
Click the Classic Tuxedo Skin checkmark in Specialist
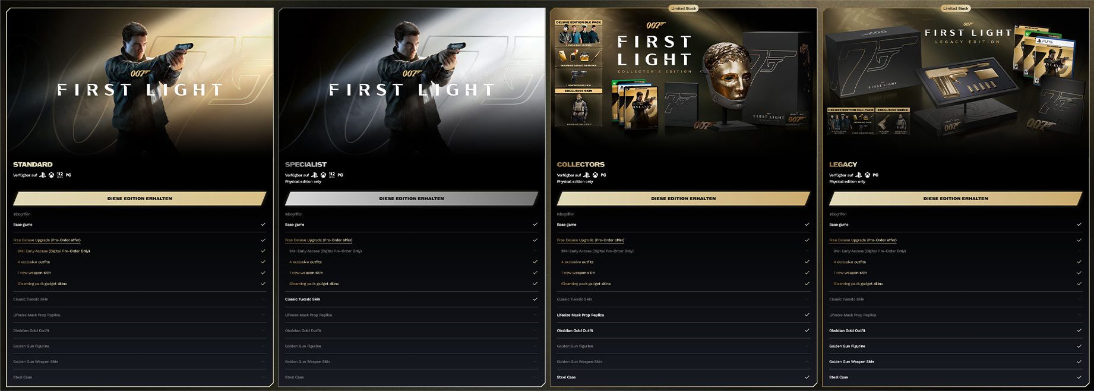[535, 299]
